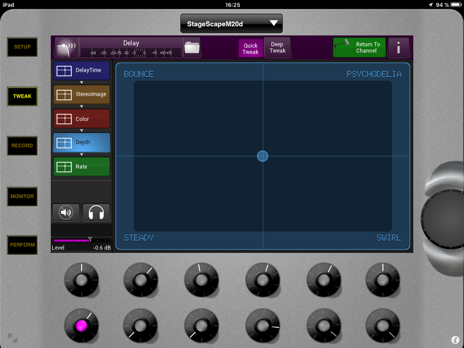464x348 pixels.
Task: Enable Quick Tweak mode
Action: click(x=251, y=48)
